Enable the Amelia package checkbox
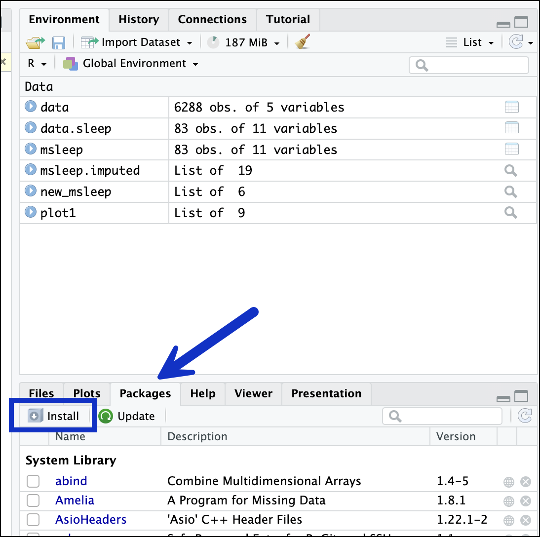Viewport: 540px width, 537px height. click(33, 500)
